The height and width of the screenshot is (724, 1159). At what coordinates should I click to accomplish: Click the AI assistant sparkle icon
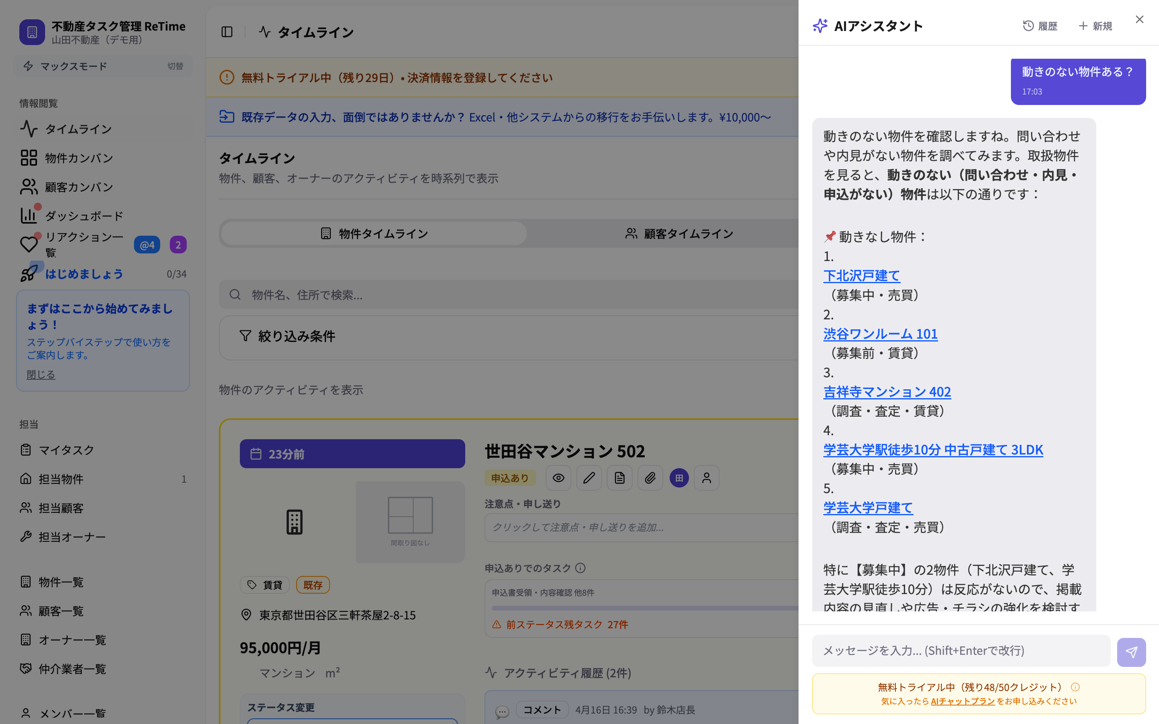click(x=820, y=26)
